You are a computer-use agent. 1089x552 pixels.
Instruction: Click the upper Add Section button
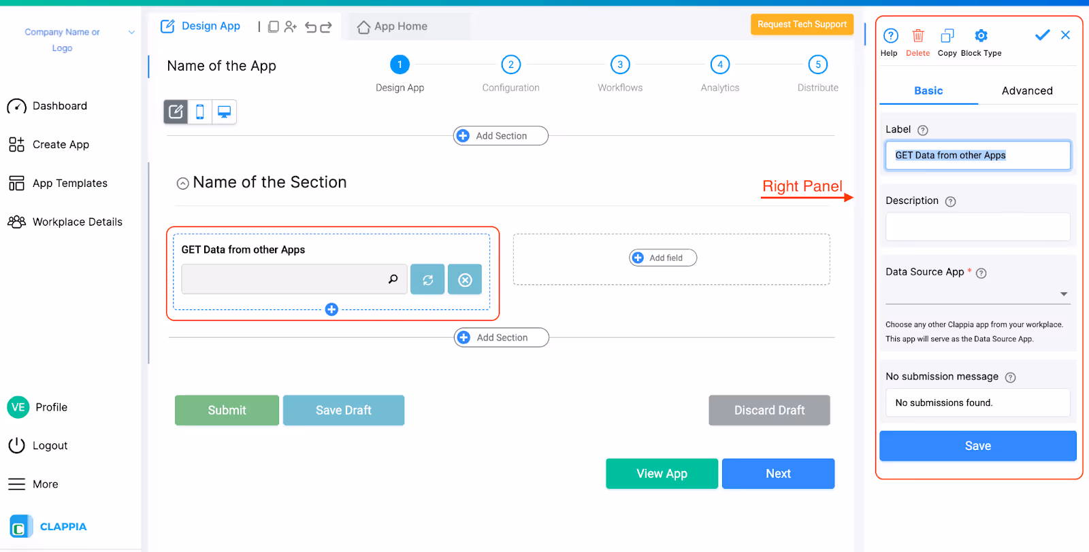click(x=501, y=136)
